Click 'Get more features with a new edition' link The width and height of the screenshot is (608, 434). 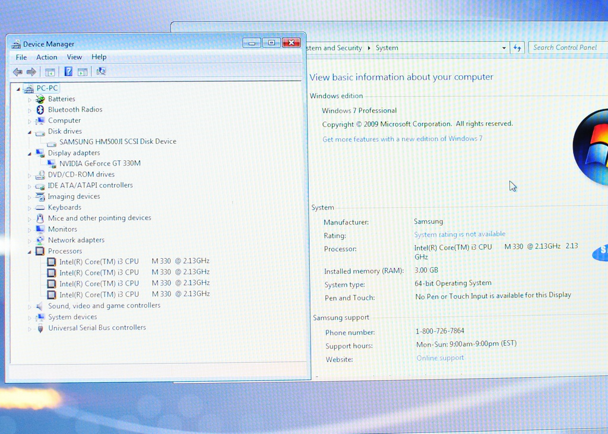click(x=403, y=139)
